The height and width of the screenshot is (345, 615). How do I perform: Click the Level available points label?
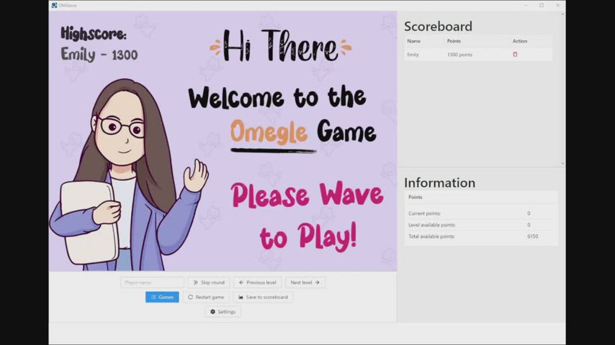click(x=432, y=225)
